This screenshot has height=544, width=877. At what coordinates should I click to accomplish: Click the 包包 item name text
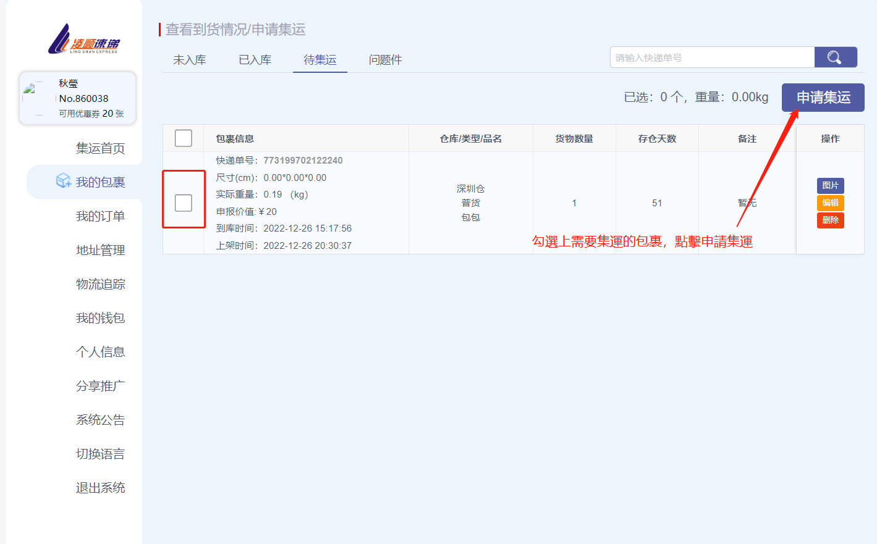pos(470,217)
